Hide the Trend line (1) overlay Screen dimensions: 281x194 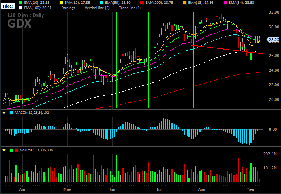coord(130,8)
